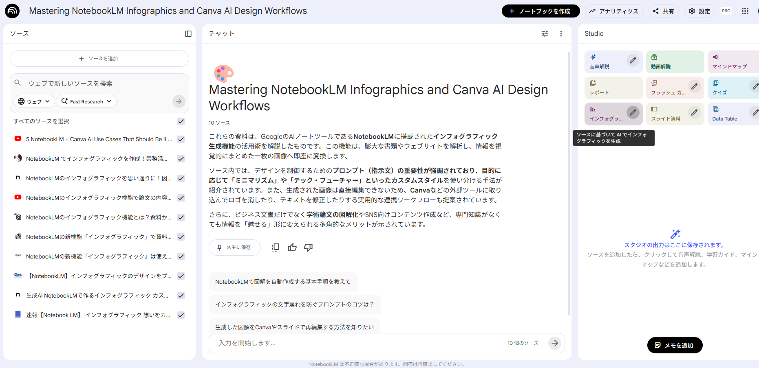Open アナリティクス analytics
The image size is (759, 368).
click(x=614, y=11)
